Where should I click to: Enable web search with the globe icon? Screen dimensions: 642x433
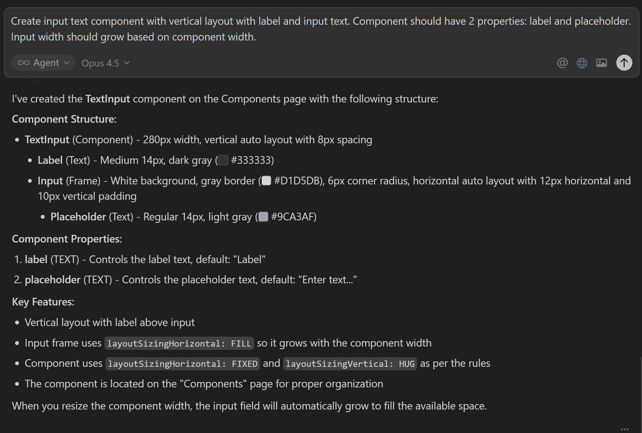(582, 63)
